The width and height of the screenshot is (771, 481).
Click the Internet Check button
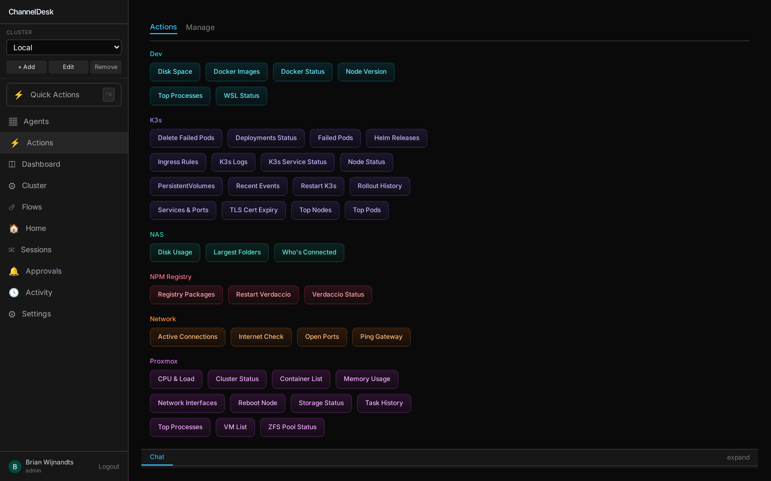[x=261, y=337]
